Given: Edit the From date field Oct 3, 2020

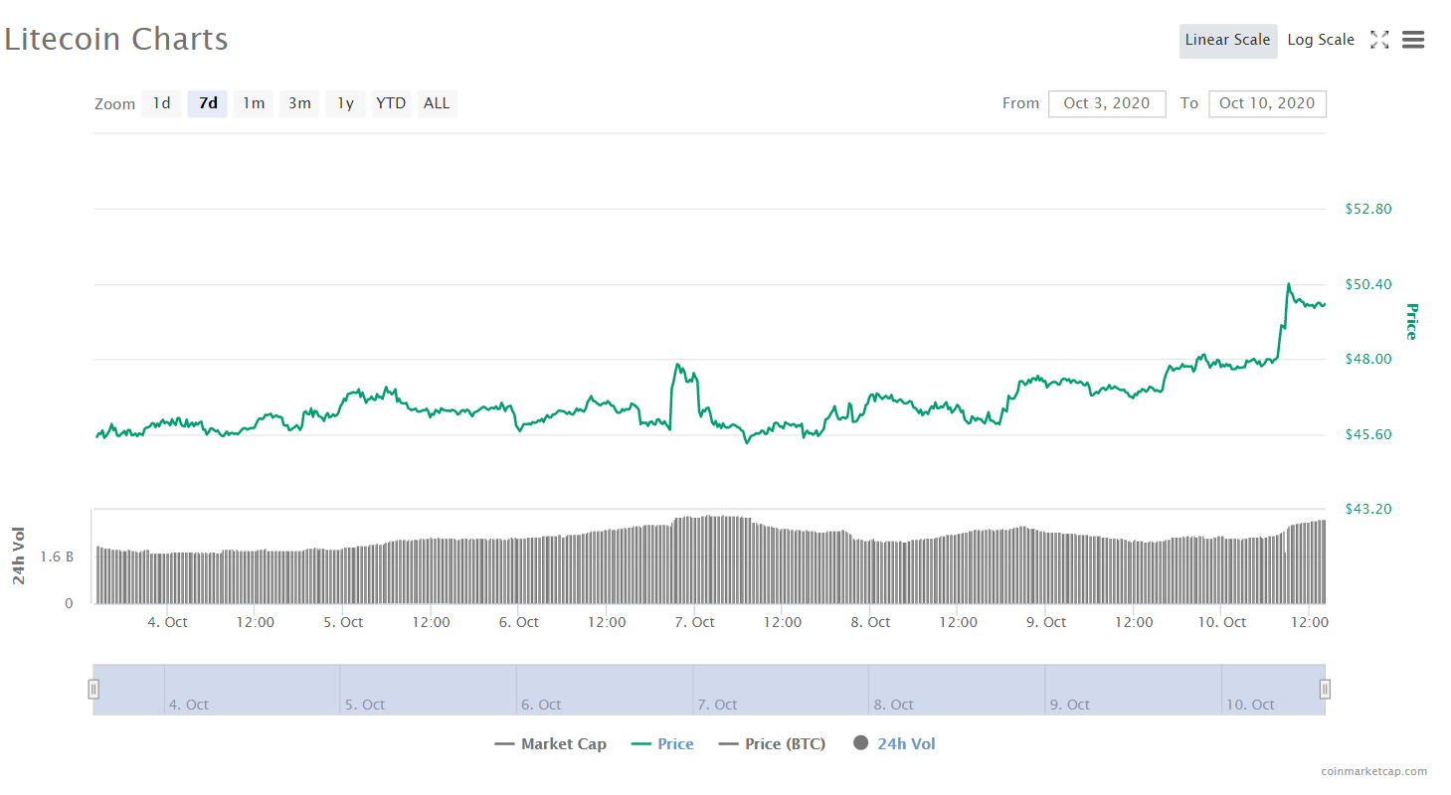Looking at the screenshot, I should 1107,103.
